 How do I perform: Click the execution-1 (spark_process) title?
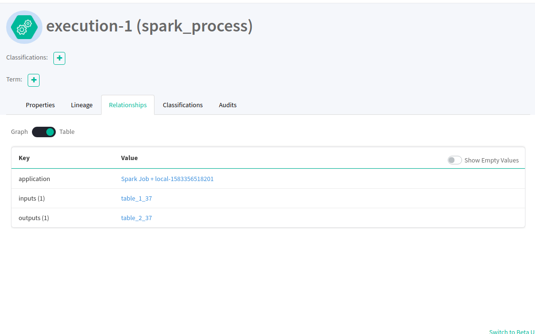149,26
